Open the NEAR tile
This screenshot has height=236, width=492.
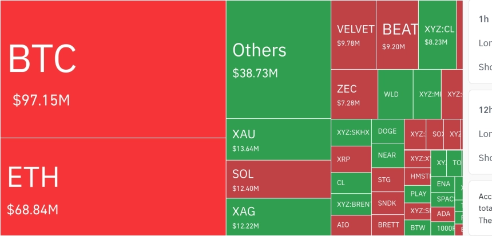coord(388,155)
